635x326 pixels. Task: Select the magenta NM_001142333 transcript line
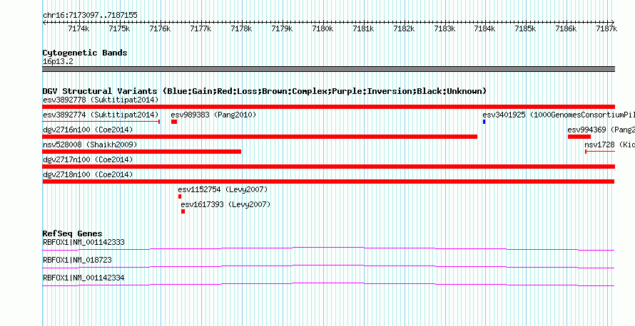328,248
